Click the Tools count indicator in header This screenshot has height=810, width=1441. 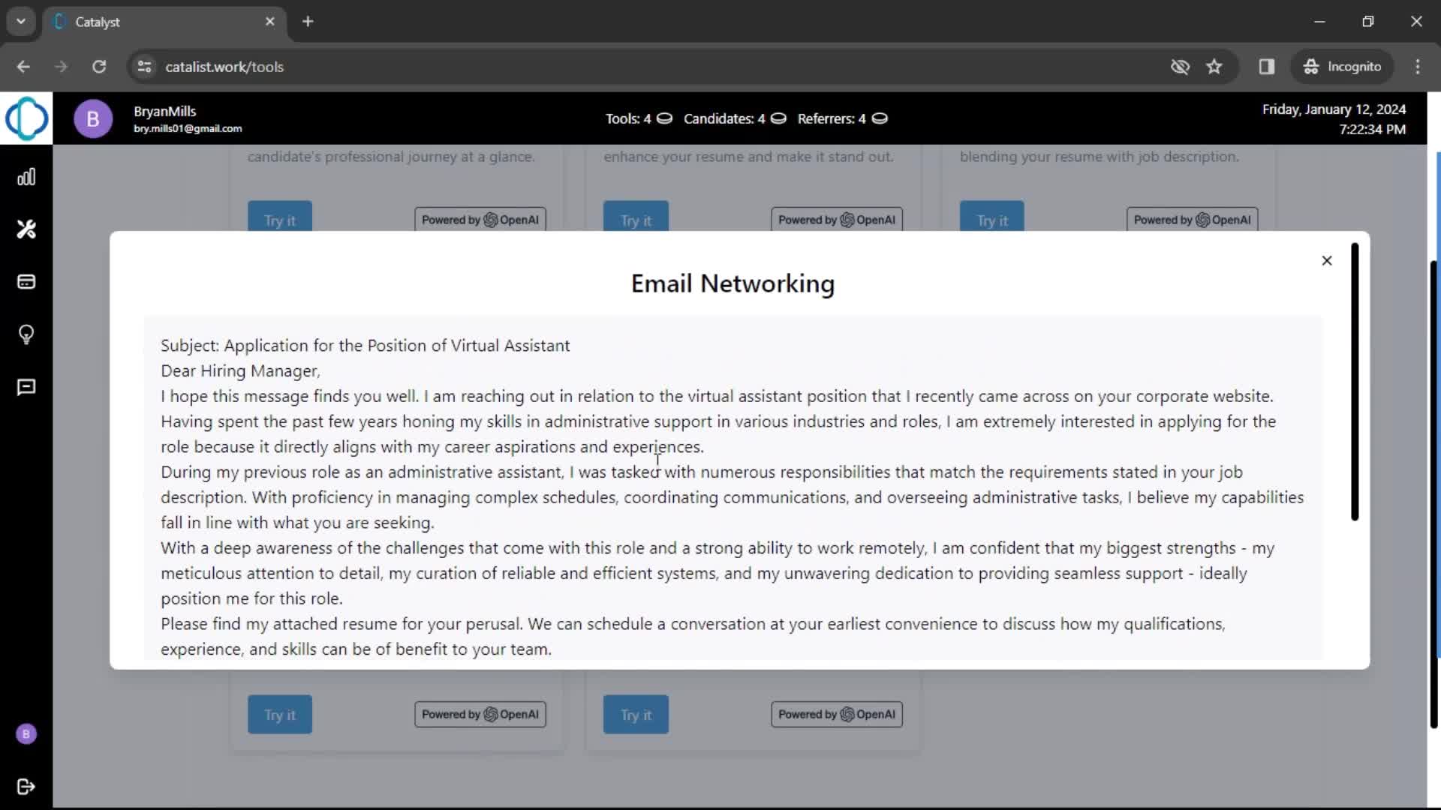pos(633,118)
